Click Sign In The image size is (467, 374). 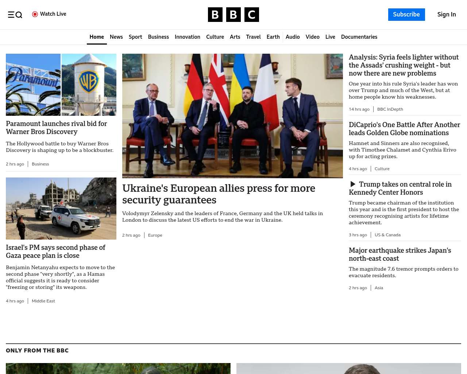tap(446, 15)
